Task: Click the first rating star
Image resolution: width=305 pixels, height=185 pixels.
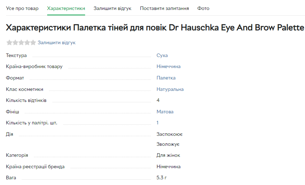Action: (x=9, y=43)
